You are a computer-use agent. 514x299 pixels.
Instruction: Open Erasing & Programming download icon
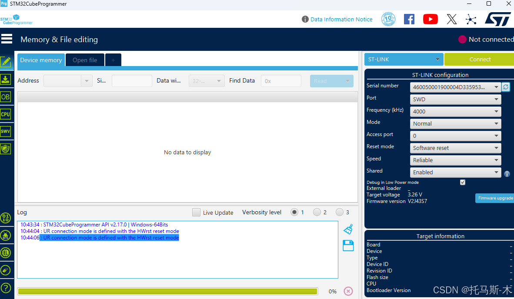point(6,79)
